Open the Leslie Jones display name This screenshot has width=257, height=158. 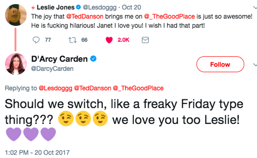pyautogui.click(x=56, y=7)
